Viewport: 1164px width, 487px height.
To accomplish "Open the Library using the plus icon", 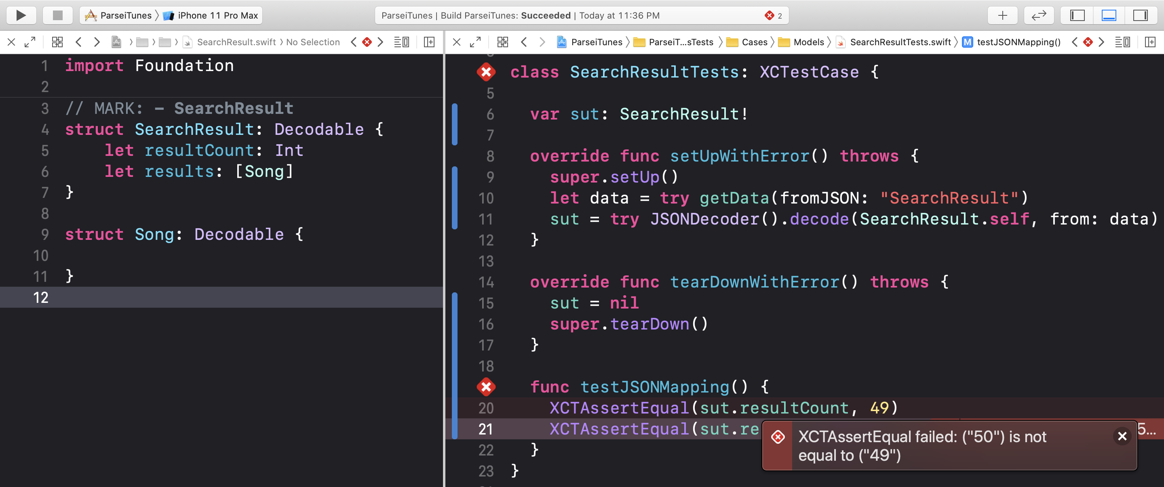I will pos(1002,15).
